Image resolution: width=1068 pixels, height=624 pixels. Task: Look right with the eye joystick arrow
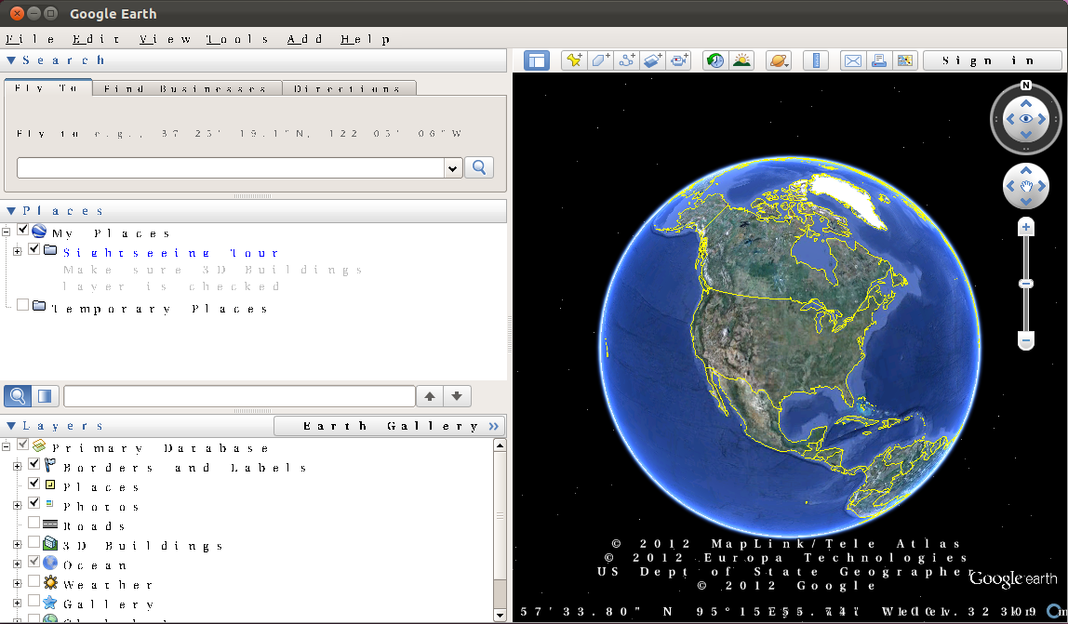[x=1042, y=119]
